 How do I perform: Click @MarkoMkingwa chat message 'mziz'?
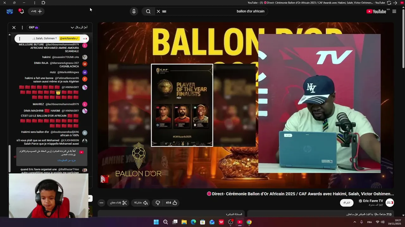(x=65, y=72)
